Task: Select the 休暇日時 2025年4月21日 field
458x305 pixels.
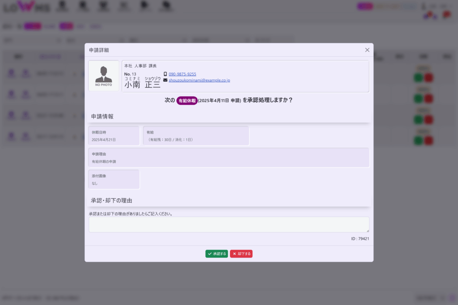Action: (114, 136)
